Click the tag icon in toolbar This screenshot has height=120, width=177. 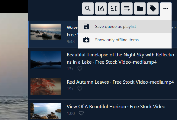click(153, 8)
